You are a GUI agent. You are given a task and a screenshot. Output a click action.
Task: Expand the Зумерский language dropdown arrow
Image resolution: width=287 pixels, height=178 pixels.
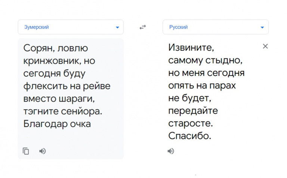point(117,27)
